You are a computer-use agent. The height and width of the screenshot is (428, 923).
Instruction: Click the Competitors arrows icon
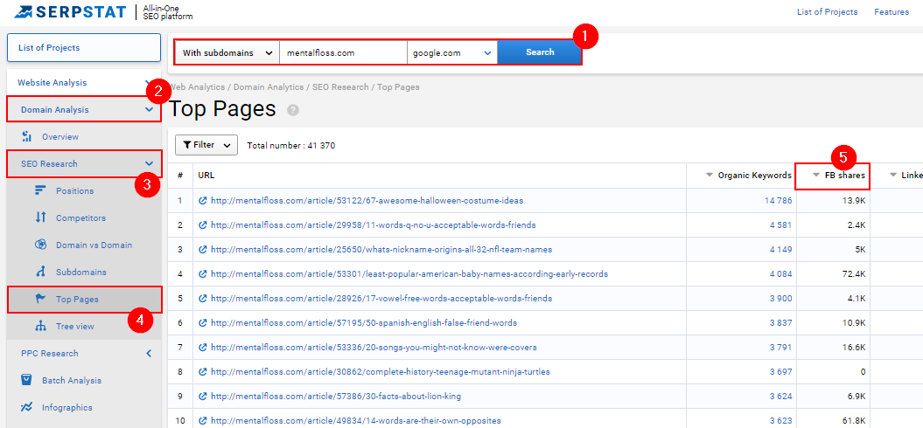40,218
